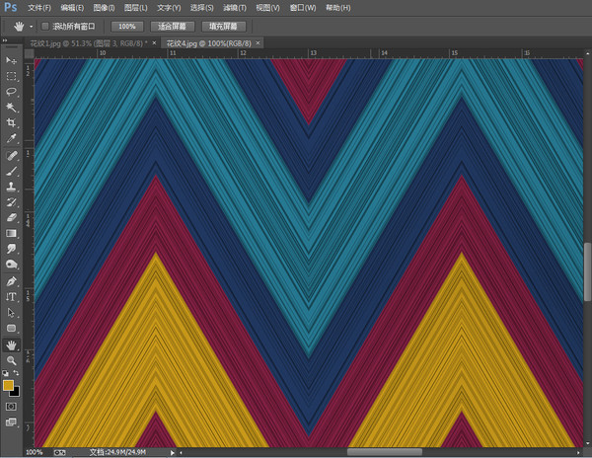The height and width of the screenshot is (458, 592).
Task: Reset default foreground and background colors
Action: (x=5, y=373)
